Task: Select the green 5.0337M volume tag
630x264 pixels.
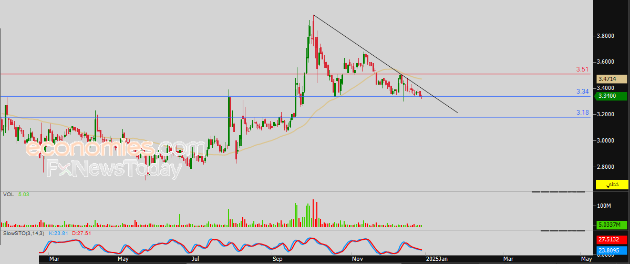Action: [611, 225]
